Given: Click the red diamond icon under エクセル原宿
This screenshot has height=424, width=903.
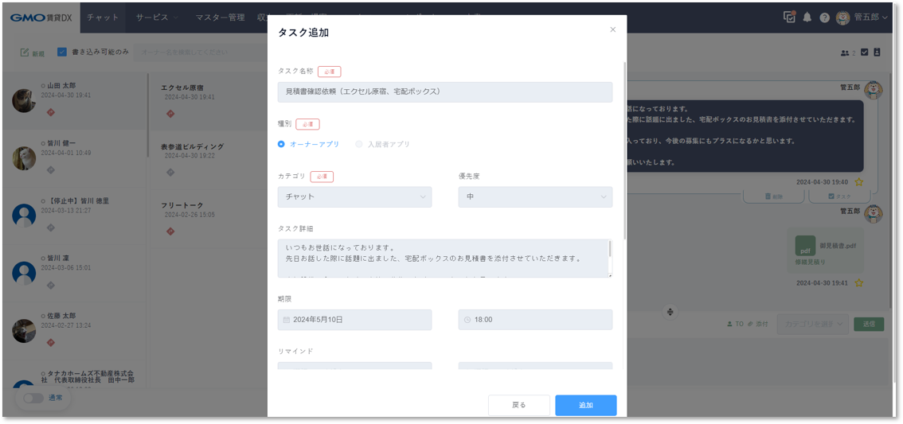Looking at the screenshot, I should (x=170, y=114).
